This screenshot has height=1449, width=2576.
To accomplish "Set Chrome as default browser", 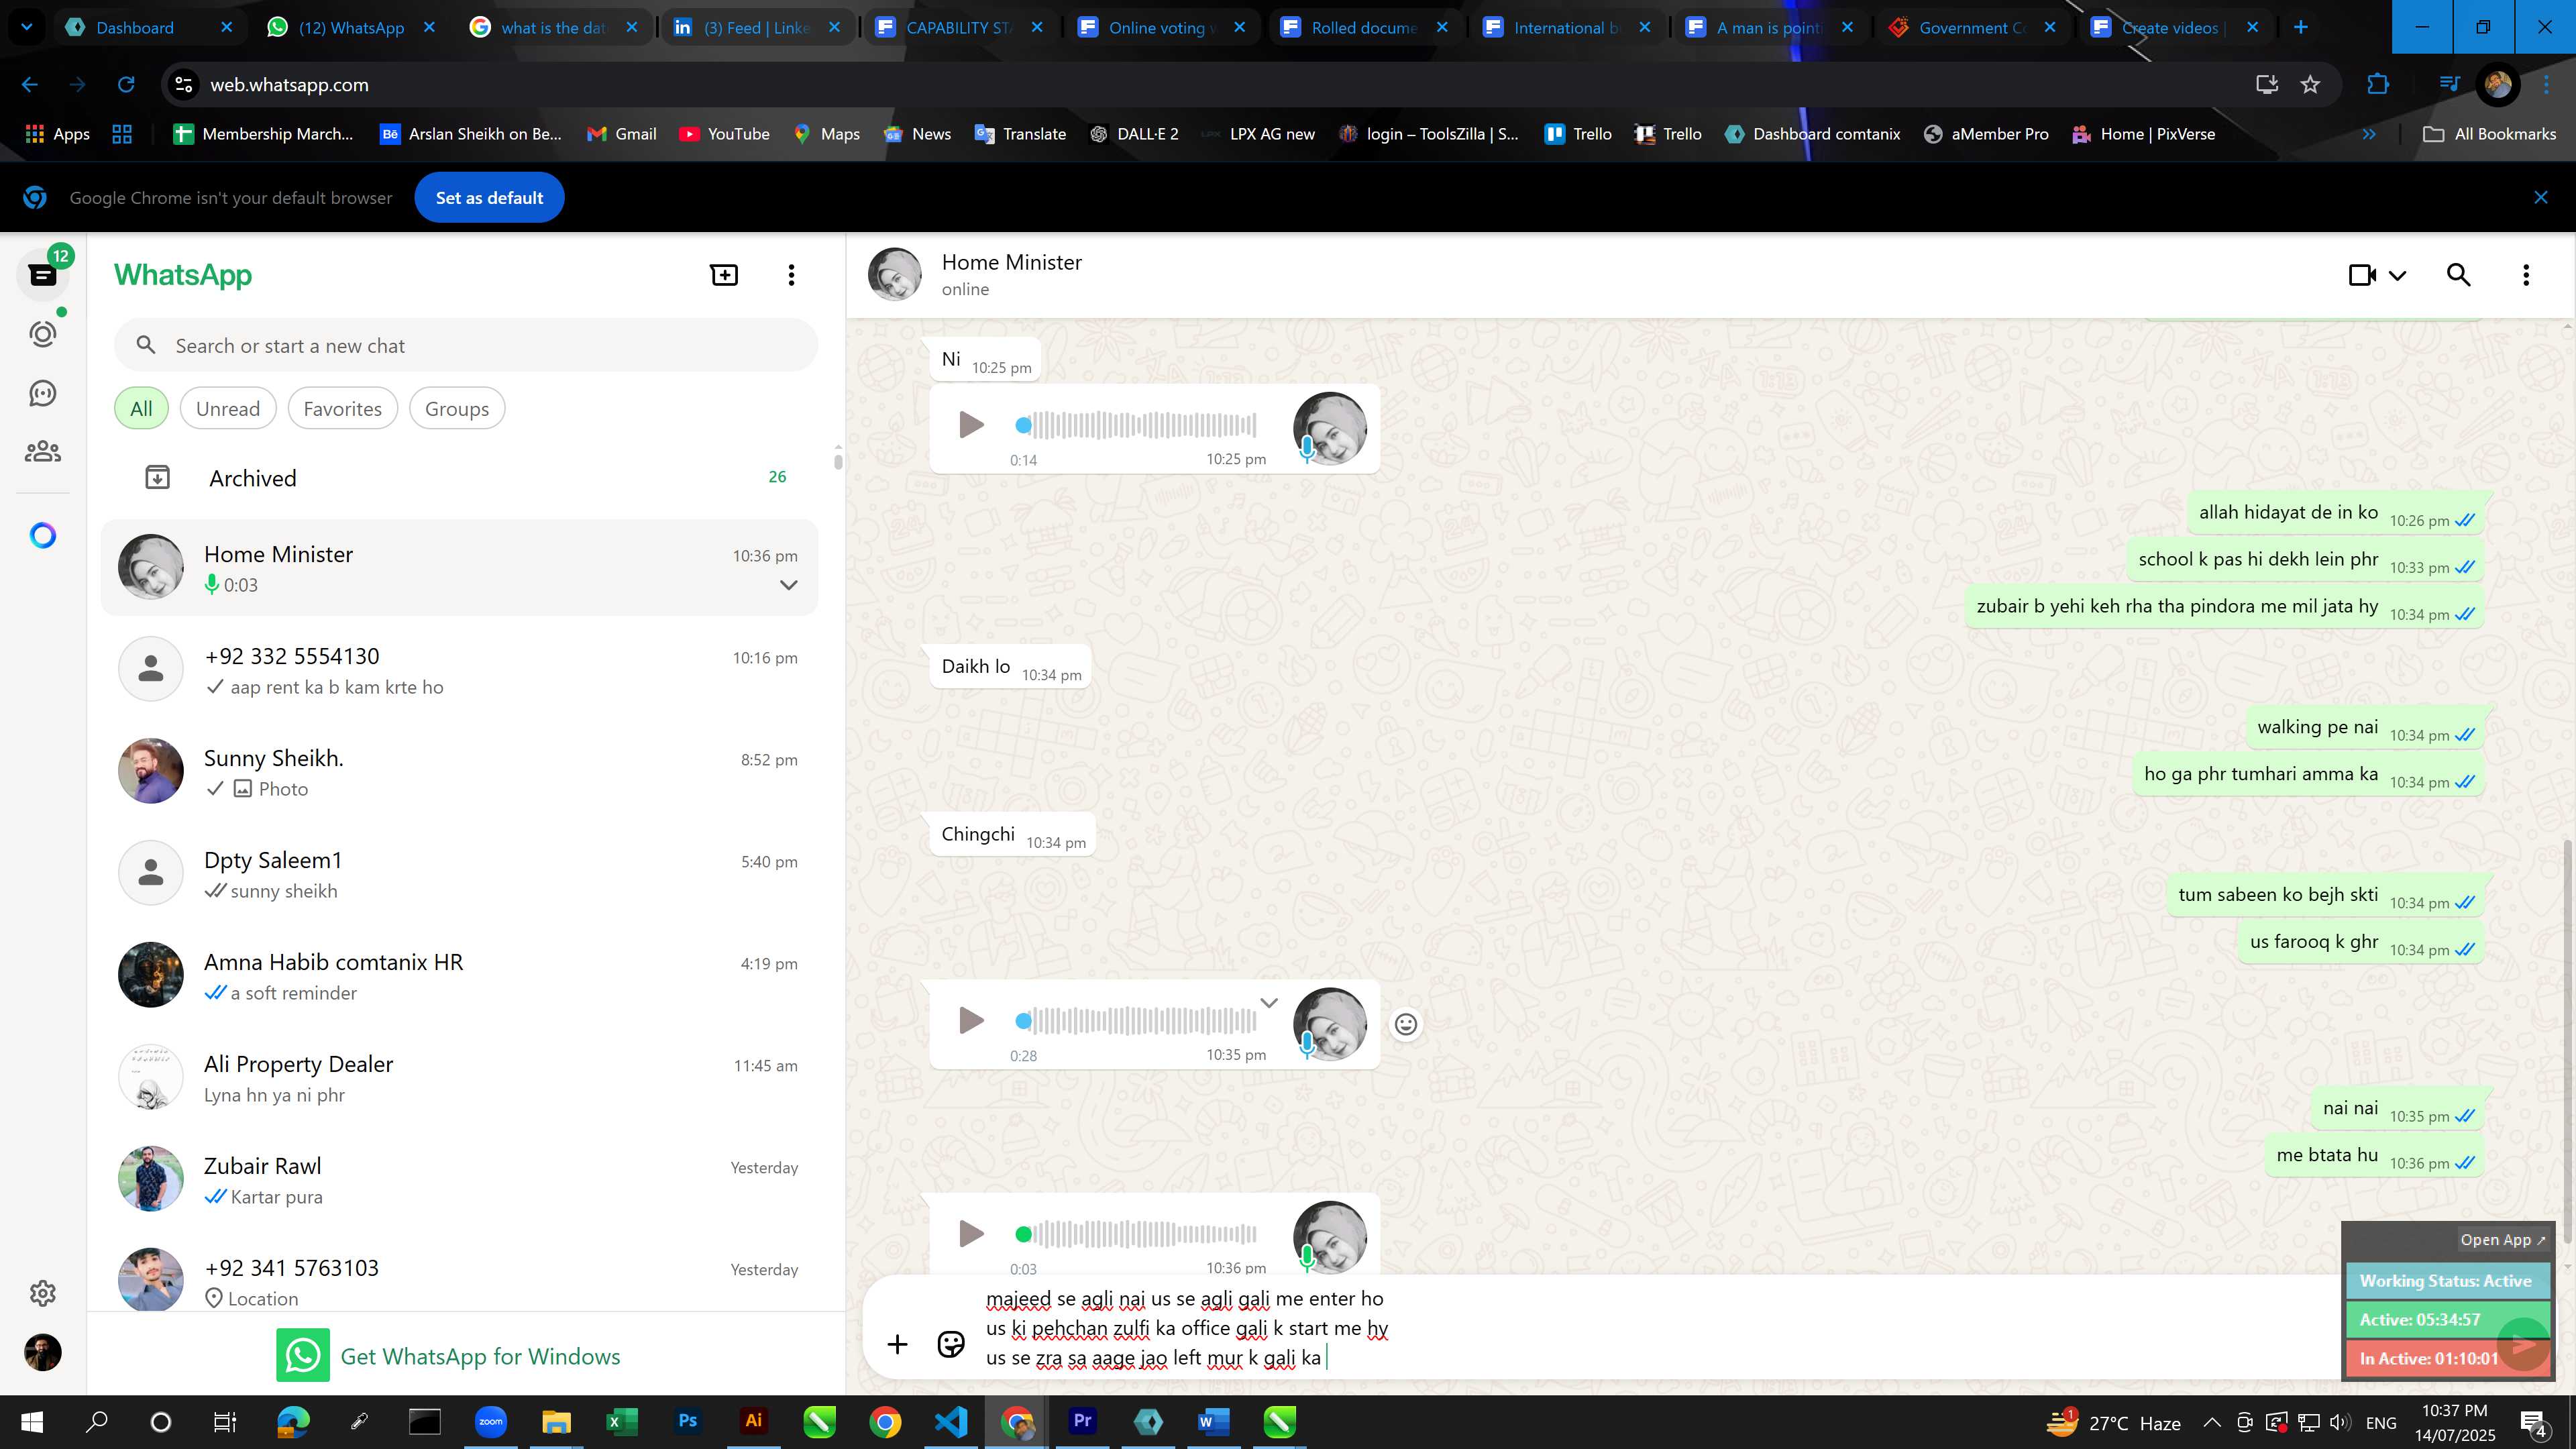I will tap(489, 198).
